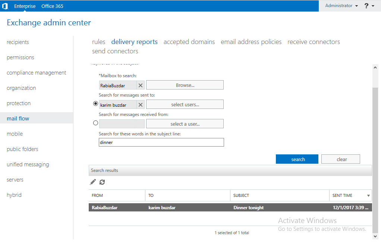Select the messages sent to radio button

coord(95,104)
